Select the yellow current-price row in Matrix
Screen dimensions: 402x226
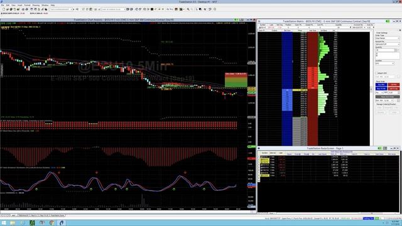click(x=300, y=90)
